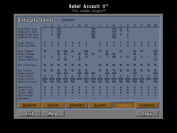Select Level Points 1500 for level 6A
The image size is (177, 133).
[x=79, y=79]
